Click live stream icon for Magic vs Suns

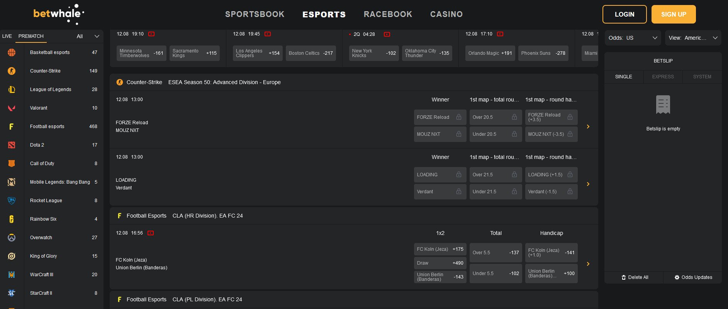pyautogui.click(x=500, y=34)
